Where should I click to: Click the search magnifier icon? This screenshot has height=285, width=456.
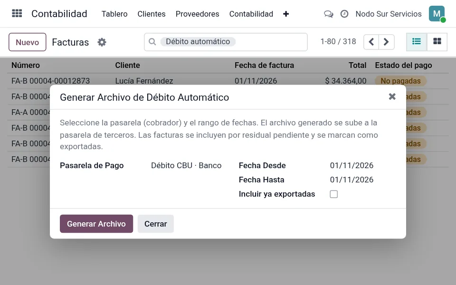point(152,42)
